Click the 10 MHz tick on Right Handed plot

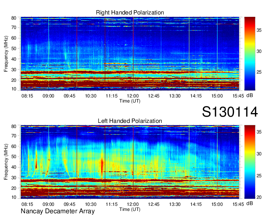(14, 89)
